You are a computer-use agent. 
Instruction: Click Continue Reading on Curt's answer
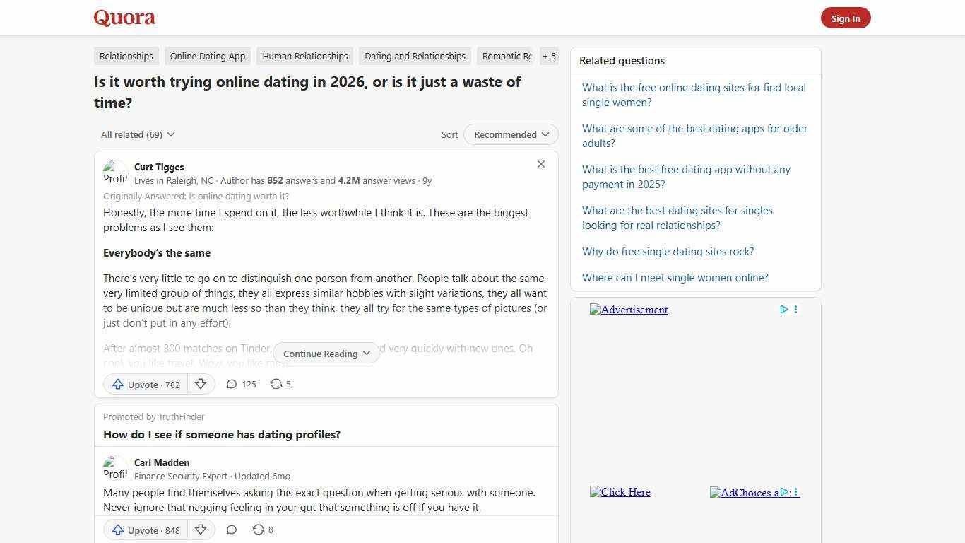(326, 353)
